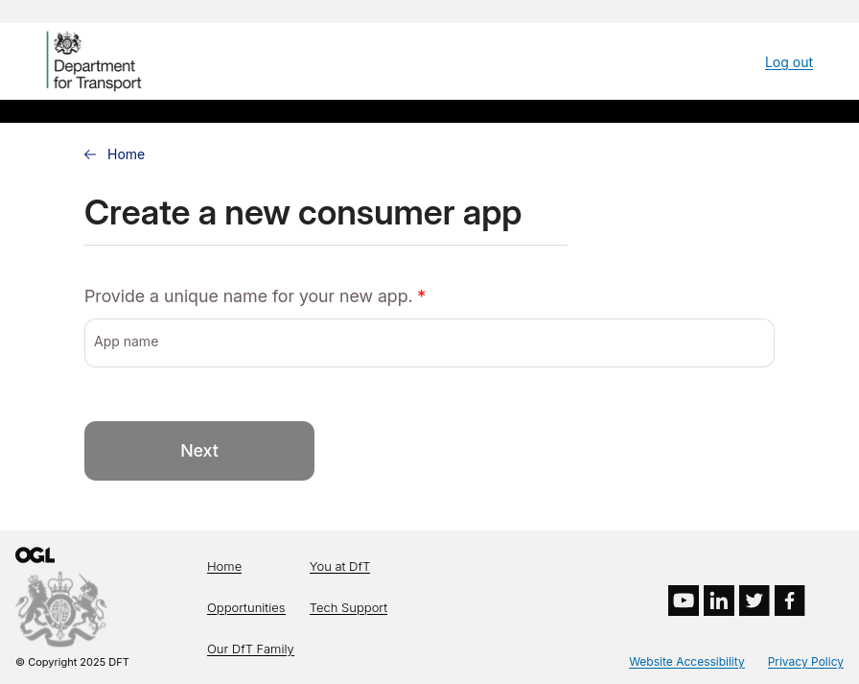This screenshot has width=859, height=684.
Task: Click the back arrow beside Home
Action: (90, 154)
